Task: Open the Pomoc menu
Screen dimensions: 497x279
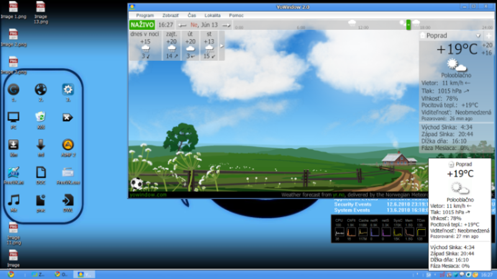Action: pyautogui.click(x=236, y=15)
